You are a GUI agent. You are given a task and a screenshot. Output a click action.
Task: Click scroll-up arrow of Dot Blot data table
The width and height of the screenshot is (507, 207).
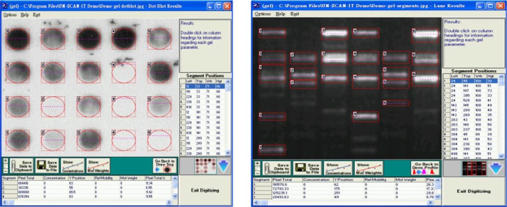point(175,178)
